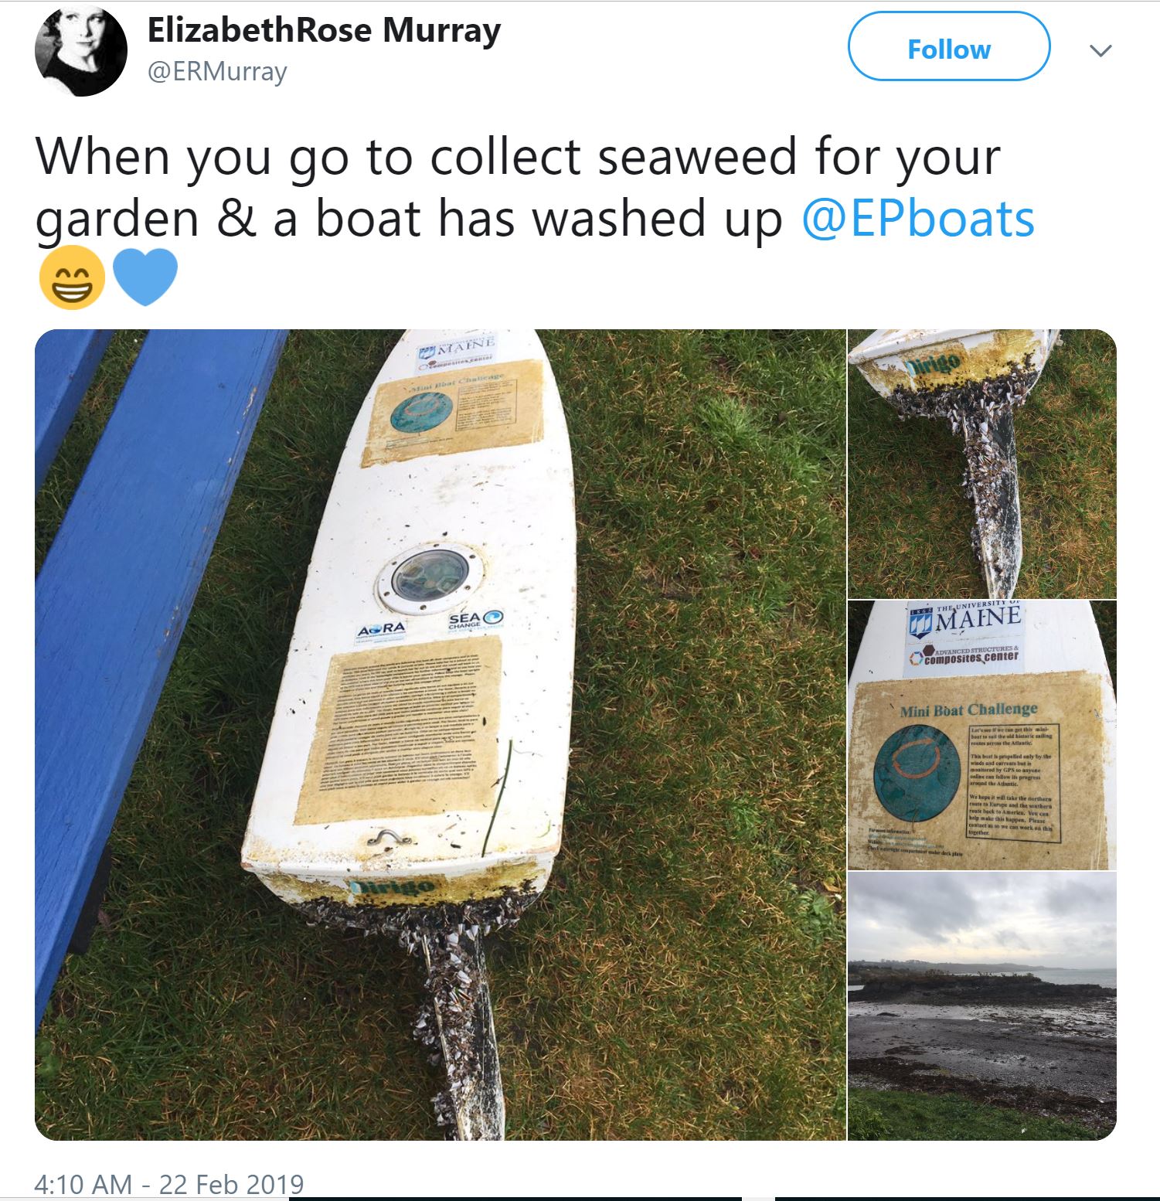1160x1201 pixels.
Task: Open ElizabethRose Murray's profile avatar
Action: coord(81,49)
